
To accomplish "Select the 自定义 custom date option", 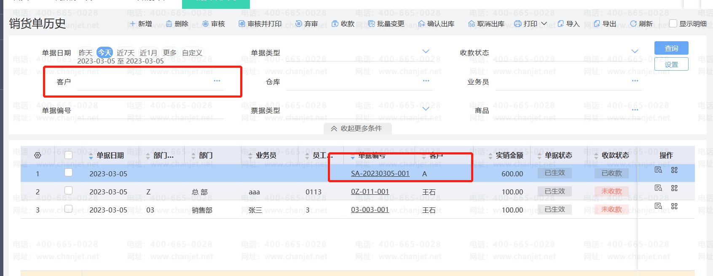I will pos(192,53).
